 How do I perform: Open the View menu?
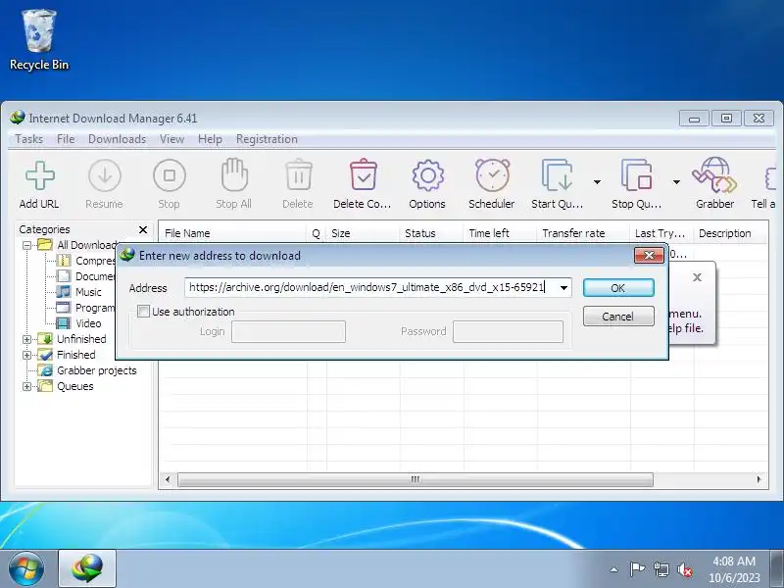(172, 139)
